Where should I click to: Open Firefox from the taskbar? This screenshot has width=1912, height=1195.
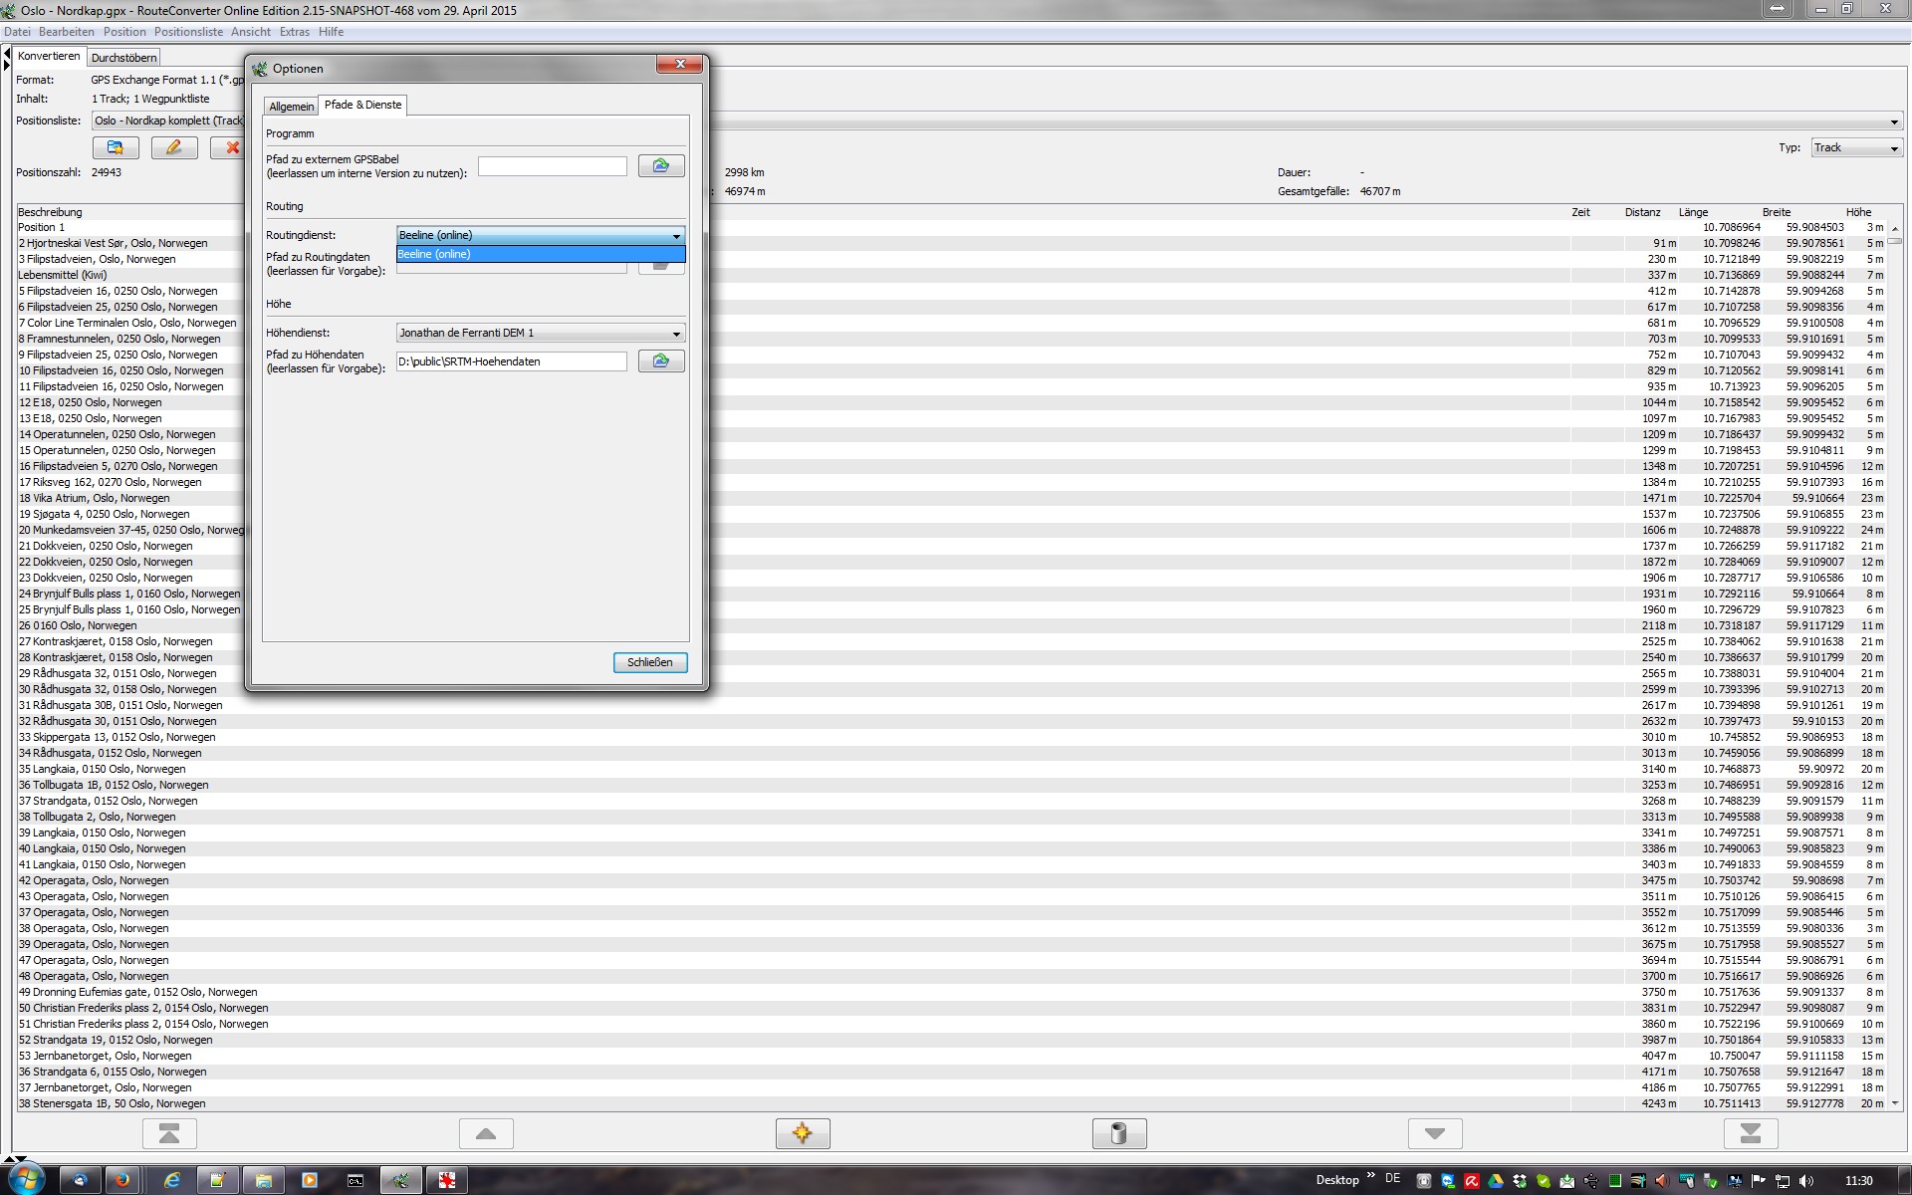122,1180
